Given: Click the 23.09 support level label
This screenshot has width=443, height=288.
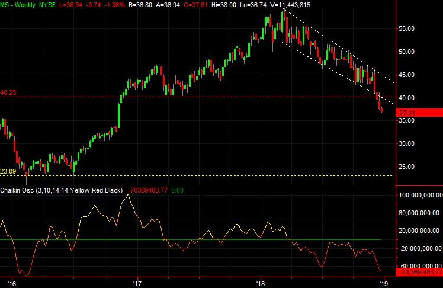Looking at the screenshot, I should tap(8, 171).
